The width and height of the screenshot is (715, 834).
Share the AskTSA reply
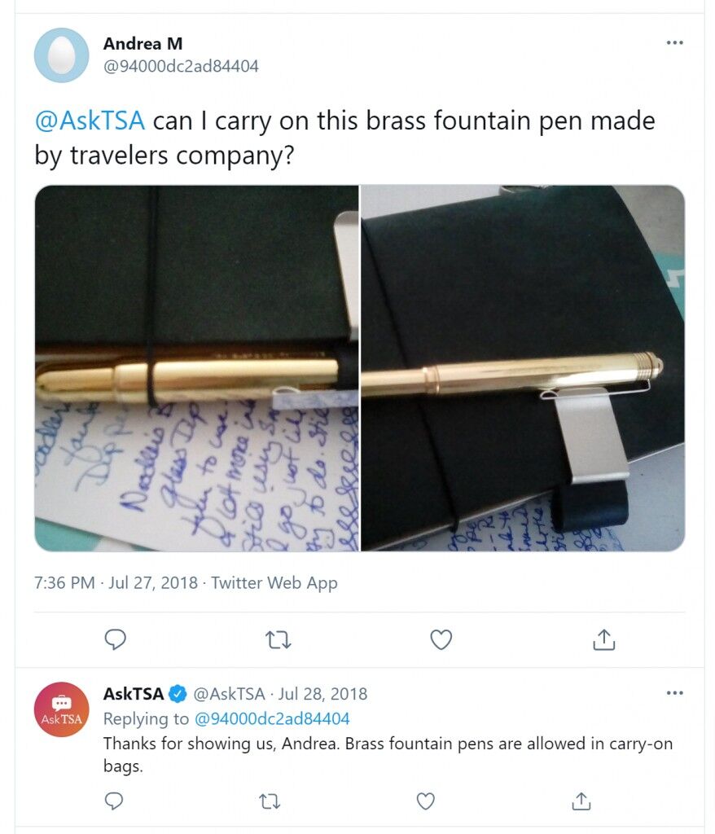[581, 801]
